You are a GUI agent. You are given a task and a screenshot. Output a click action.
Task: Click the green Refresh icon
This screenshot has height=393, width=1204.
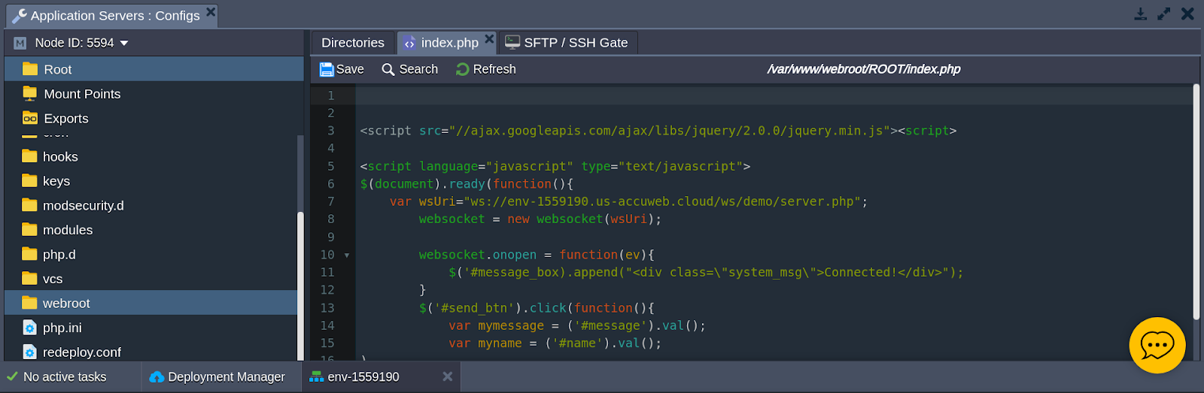(x=463, y=69)
